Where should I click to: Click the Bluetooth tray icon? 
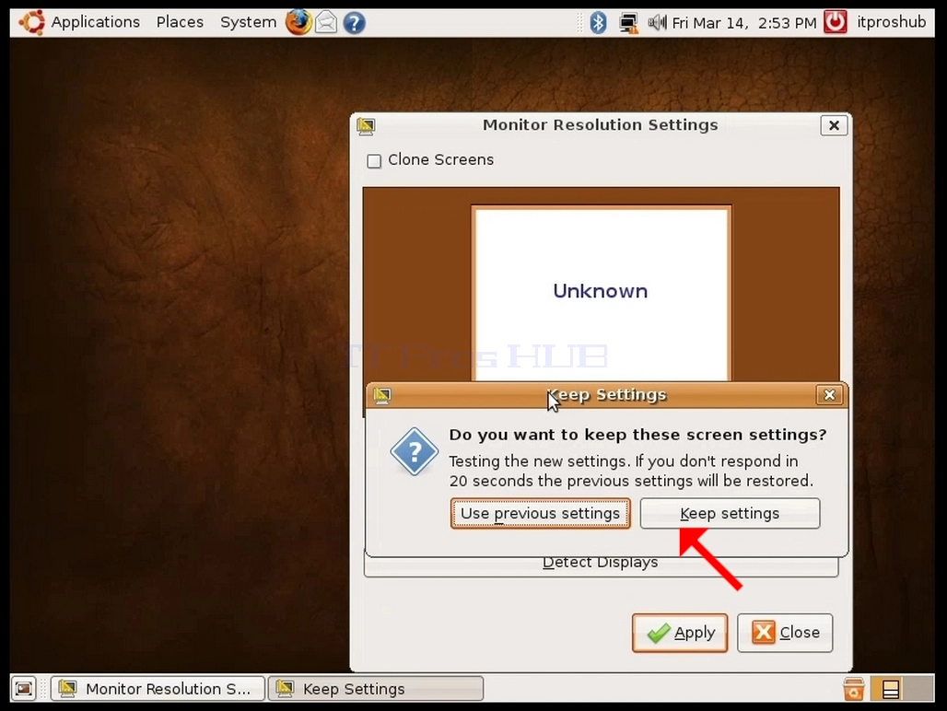pyautogui.click(x=598, y=23)
